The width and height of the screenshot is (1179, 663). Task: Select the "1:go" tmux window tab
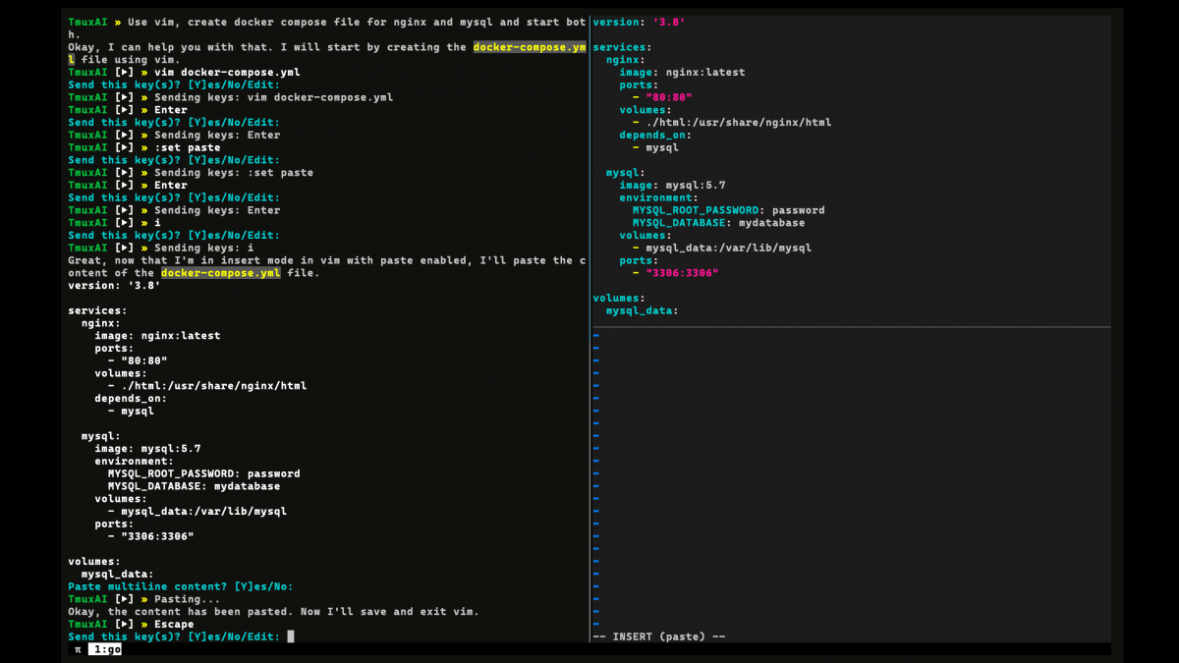click(x=105, y=649)
